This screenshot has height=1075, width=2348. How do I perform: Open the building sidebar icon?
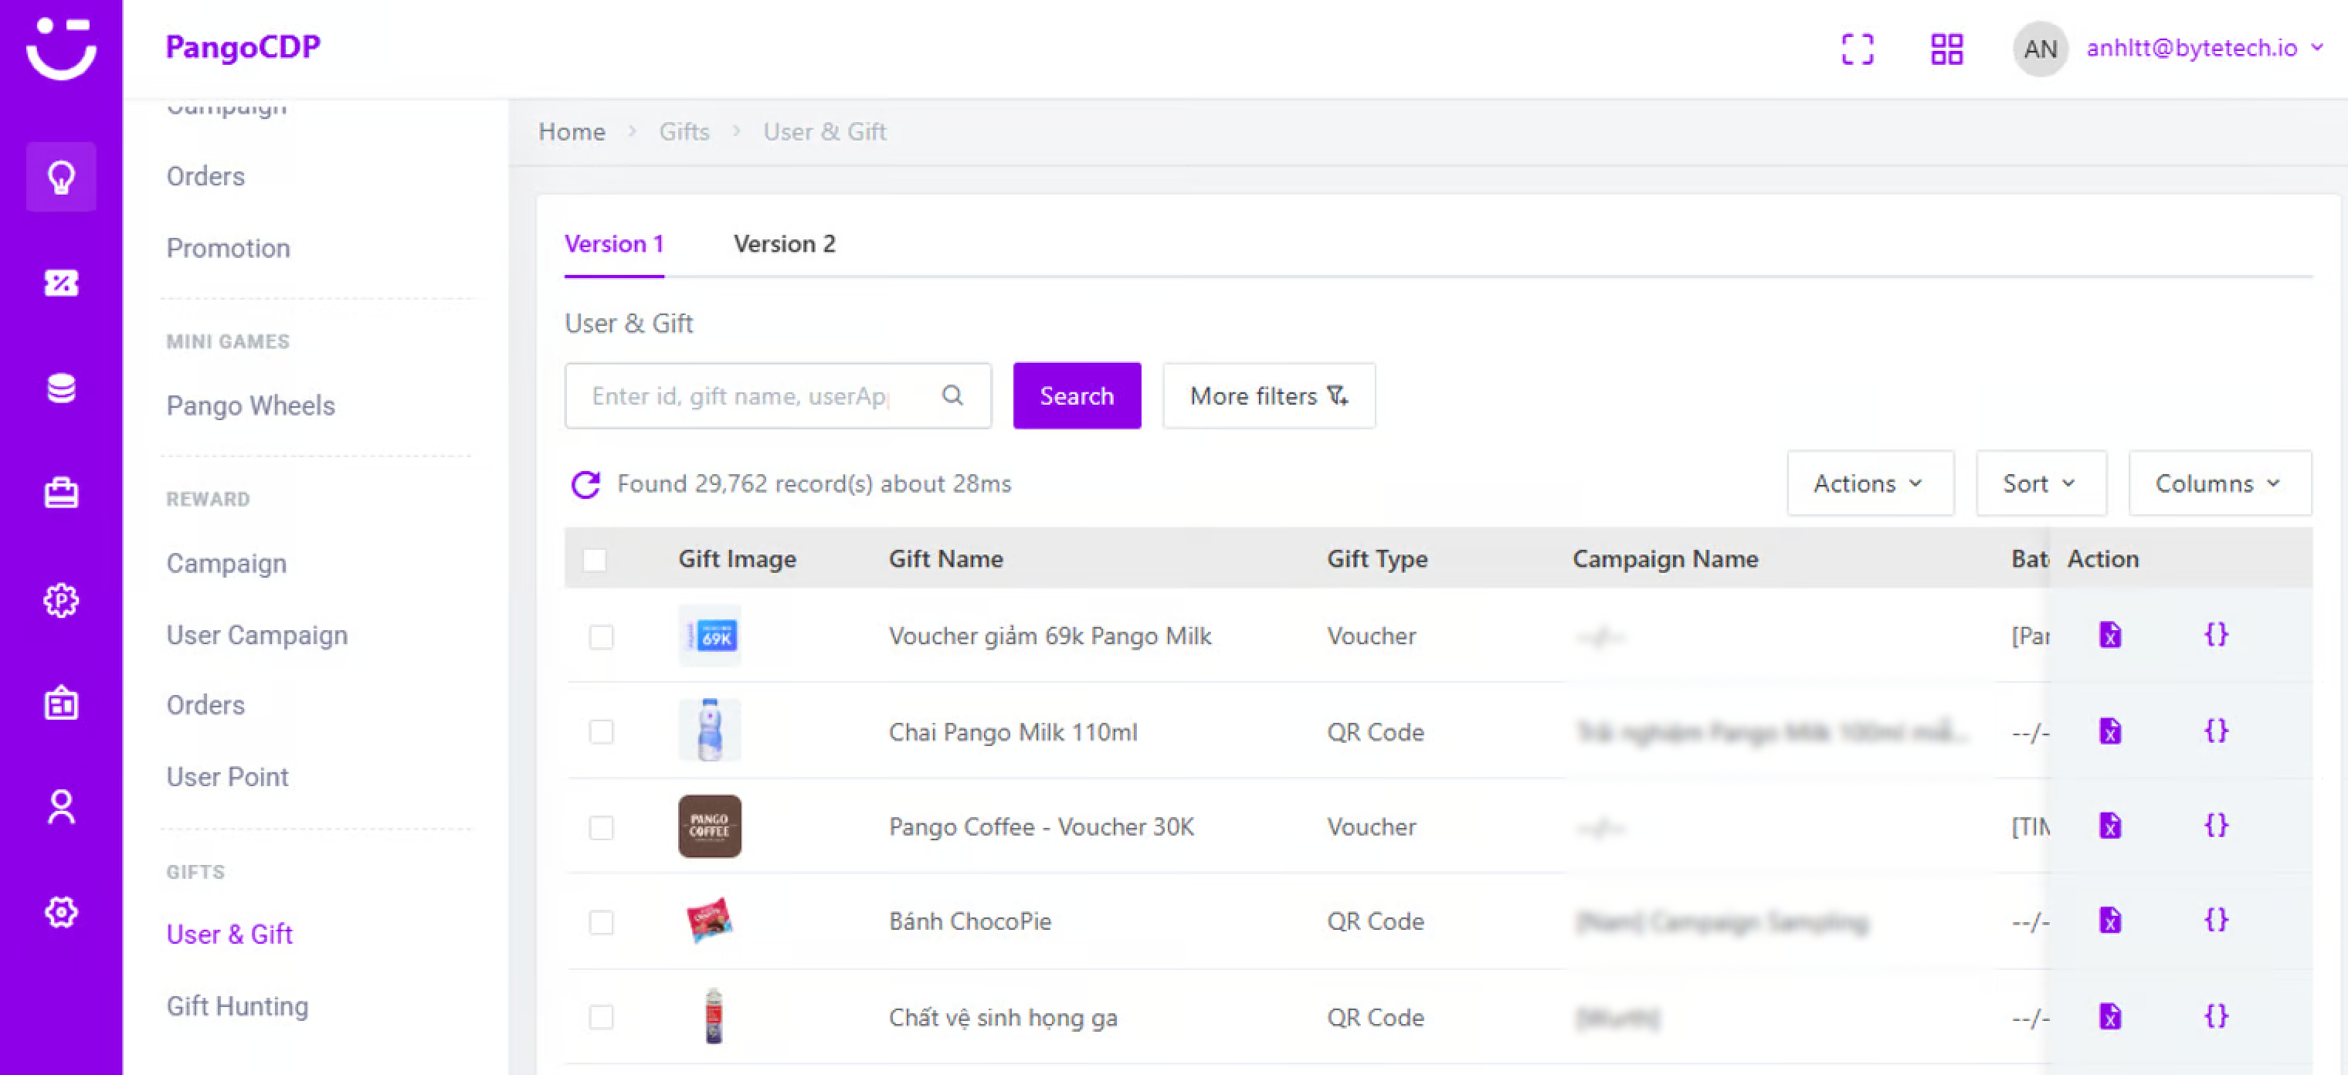click(x=61, y=704)
